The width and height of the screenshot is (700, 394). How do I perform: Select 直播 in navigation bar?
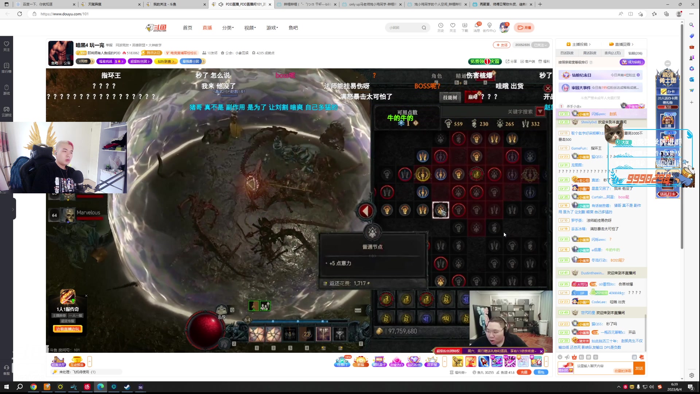click(207, 28)
